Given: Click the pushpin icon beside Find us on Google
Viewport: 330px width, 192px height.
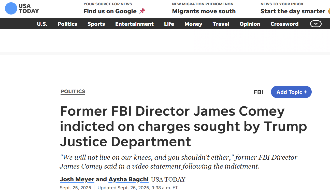Looking at the screenshot, I should 142,11.
